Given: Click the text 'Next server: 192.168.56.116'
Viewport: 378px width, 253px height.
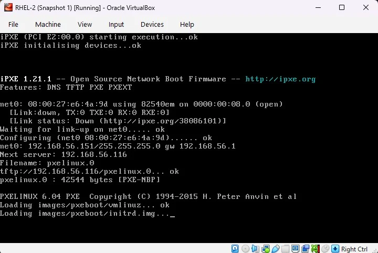Looking at the screenshot, I should (x=64, y=154).
